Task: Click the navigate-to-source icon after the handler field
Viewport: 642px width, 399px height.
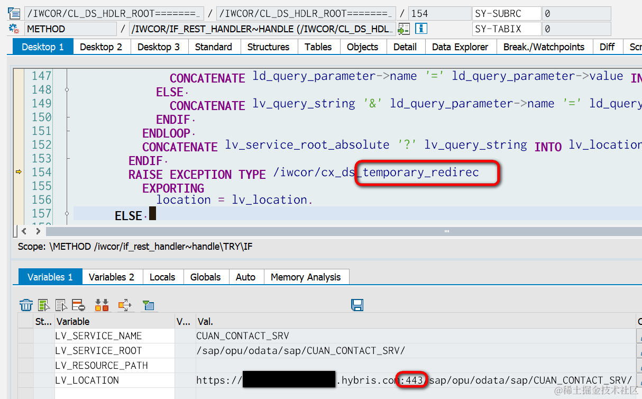Action: [404, 29]
